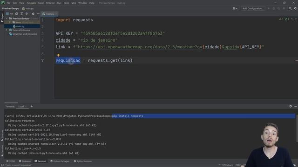Click Collapse All icon in Project panel
The width and height of the screenshot is (298, 167).
click(27, 14)
